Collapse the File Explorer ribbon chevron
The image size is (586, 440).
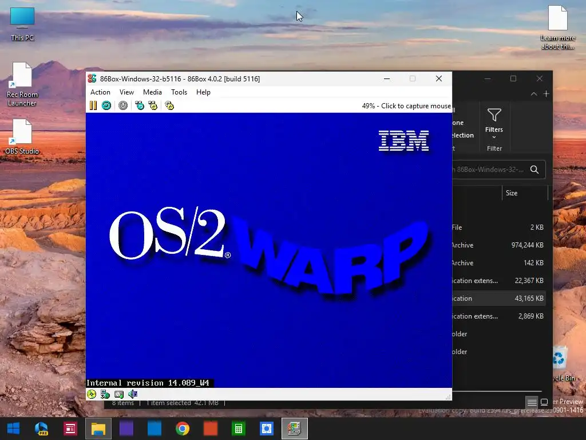pyautogui.click(x=534, y=94)
